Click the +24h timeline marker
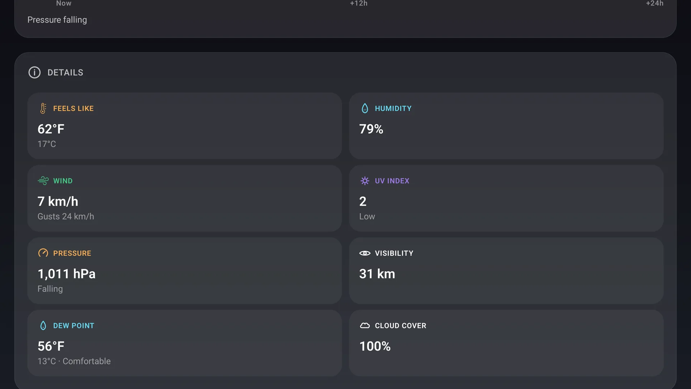Viewport: 691px width, 389px height. (655, 3)
